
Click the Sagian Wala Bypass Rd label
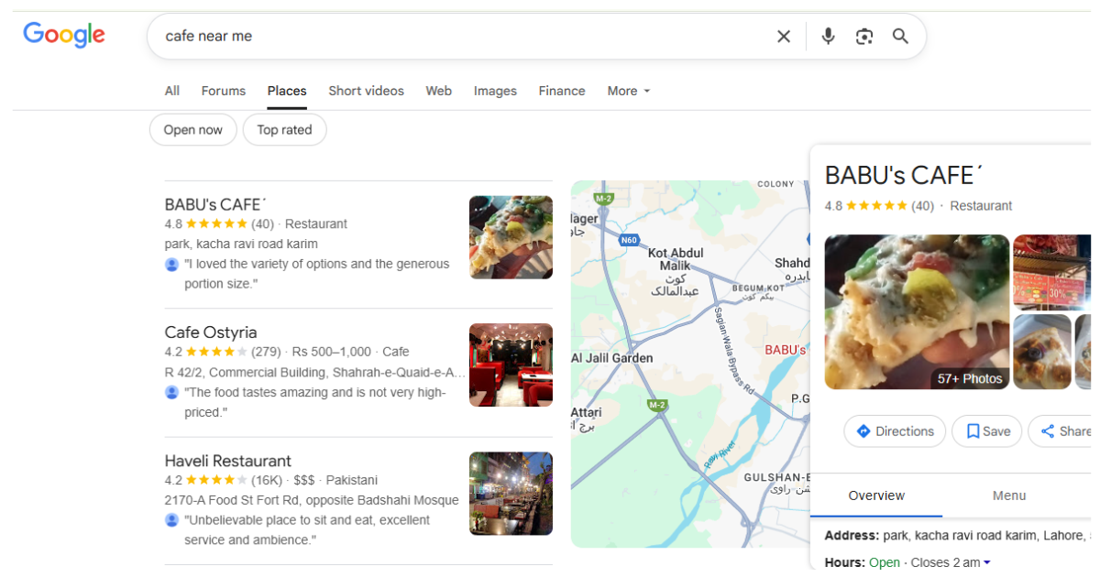pyautogui.click(x=734, y=349)
